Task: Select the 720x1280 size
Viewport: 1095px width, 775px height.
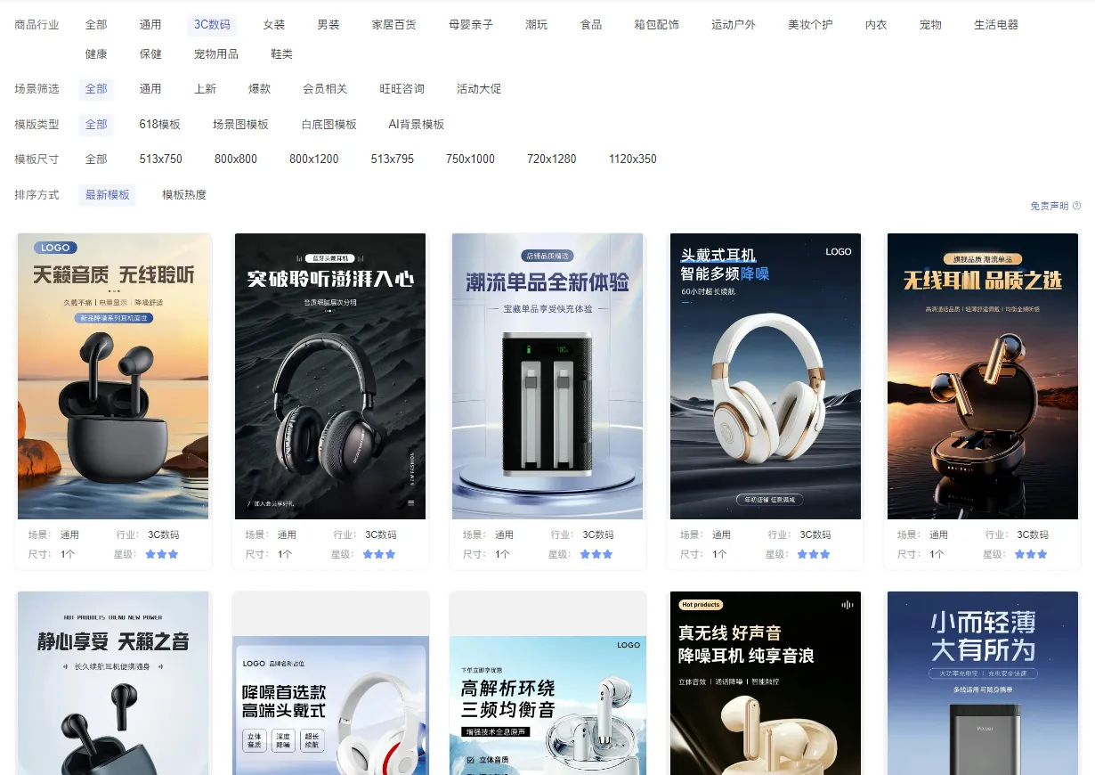Action: [552, 159]
